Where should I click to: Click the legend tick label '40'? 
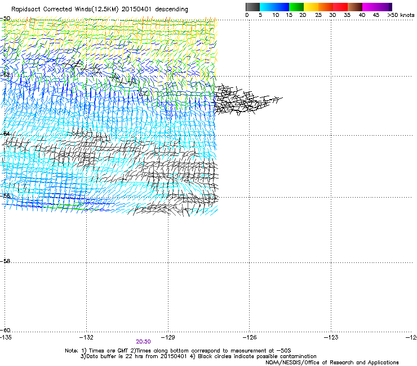pyautogui.click(x=362, y=15)
